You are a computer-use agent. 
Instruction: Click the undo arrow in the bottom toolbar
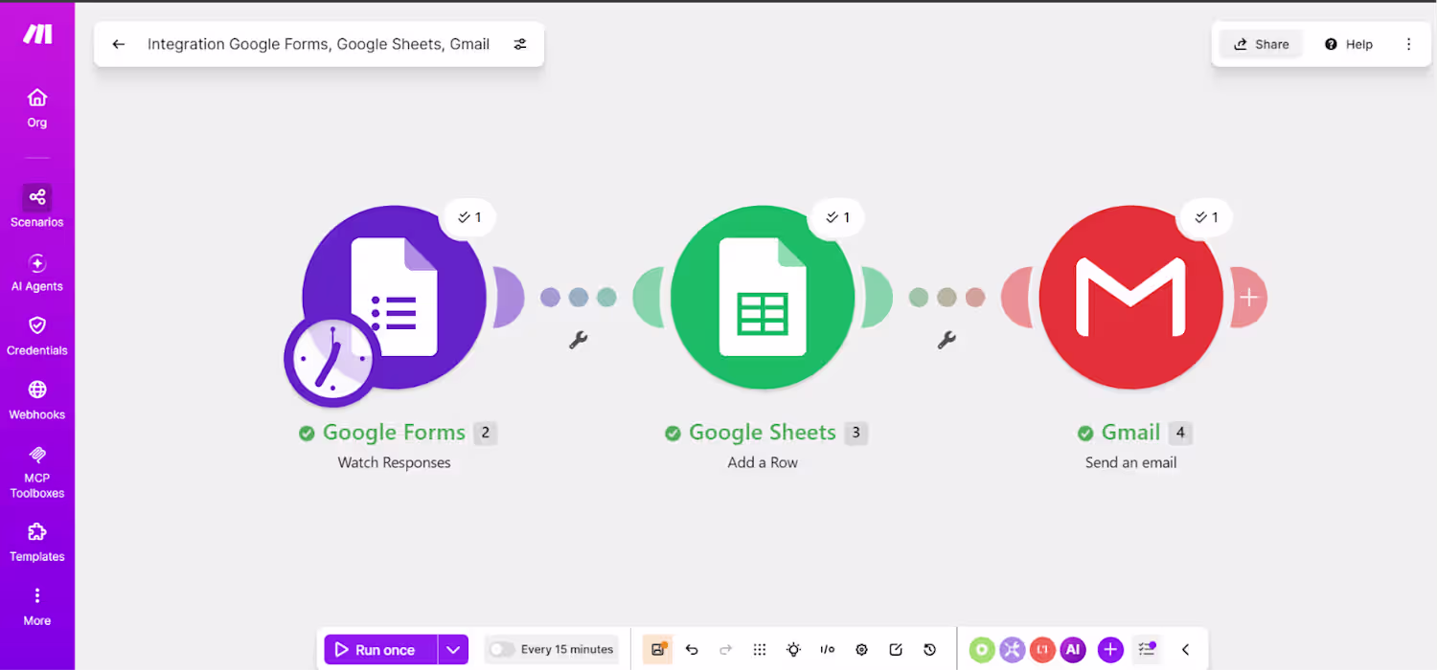692,649
